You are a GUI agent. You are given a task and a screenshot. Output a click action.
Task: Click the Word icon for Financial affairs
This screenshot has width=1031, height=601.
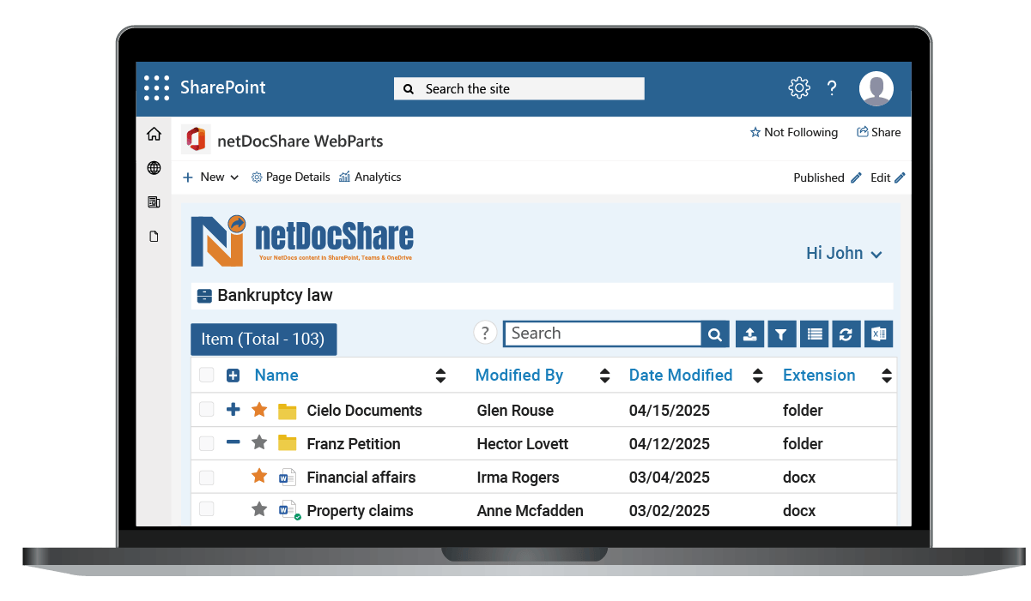(288, 478)
